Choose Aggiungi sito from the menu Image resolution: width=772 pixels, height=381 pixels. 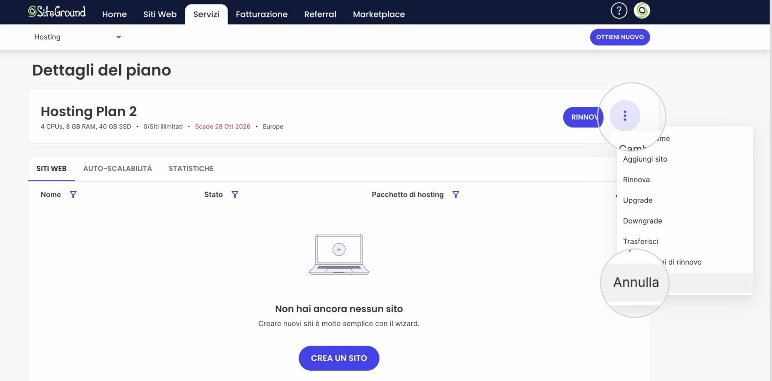pyautogui.click(x=685, y=159)
